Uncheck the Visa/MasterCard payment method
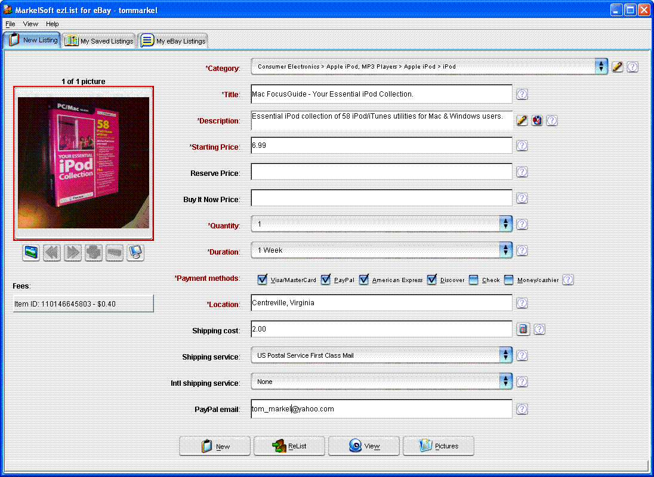The image size is (654, 477). [x=263, y=280]
